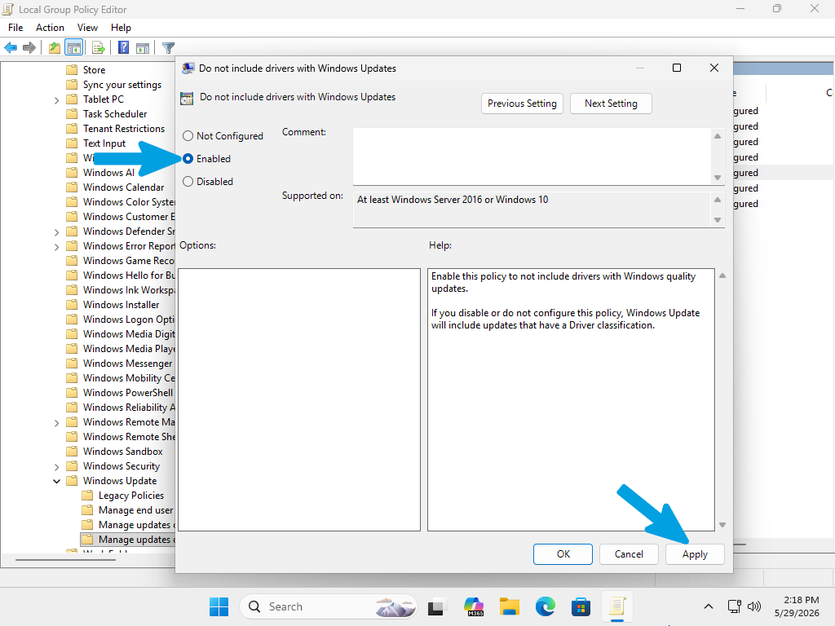Click the Forward arrow toolbar icon
Image resolution: width=835 pixels, height=626 pixels.
(x=29, y=48)
